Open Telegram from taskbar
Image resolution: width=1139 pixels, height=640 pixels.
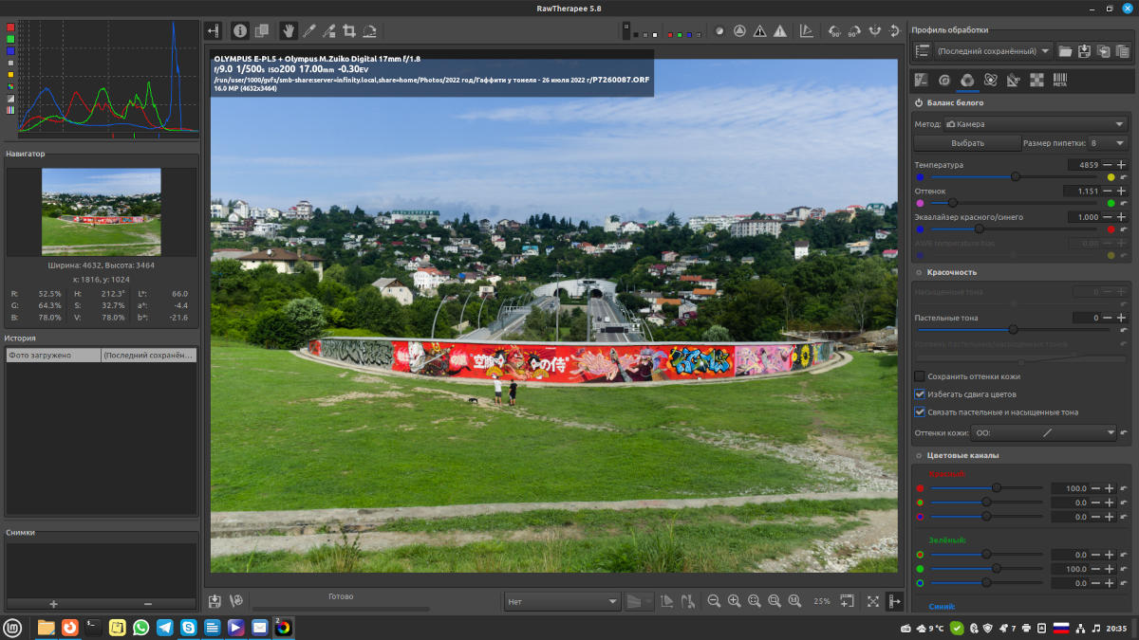point(164,627)
